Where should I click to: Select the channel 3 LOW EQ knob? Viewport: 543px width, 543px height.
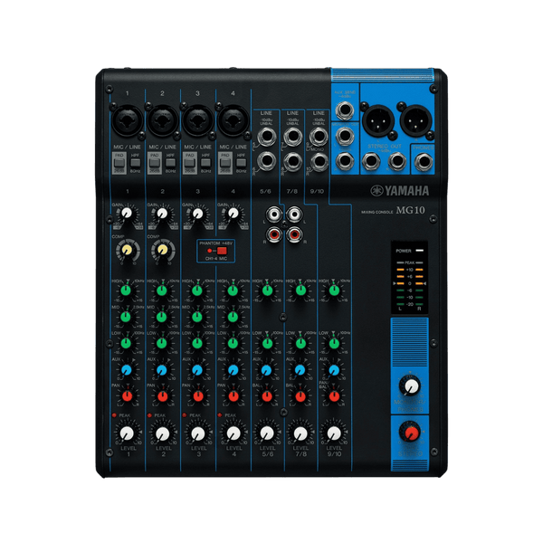[197, 343]
